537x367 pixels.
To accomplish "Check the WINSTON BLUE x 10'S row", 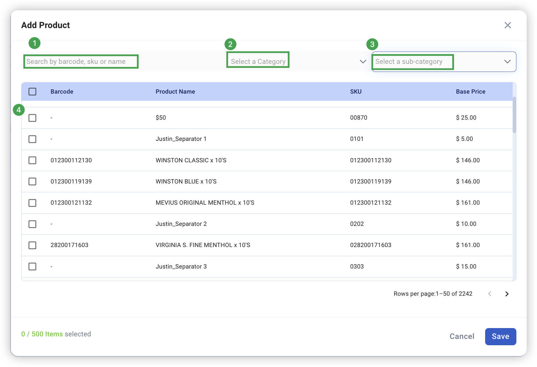I will [32, 181].
